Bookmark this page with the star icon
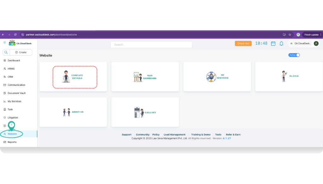Image resolution: width=323 pixels, height=184 pixels. [x=290, y=35]
